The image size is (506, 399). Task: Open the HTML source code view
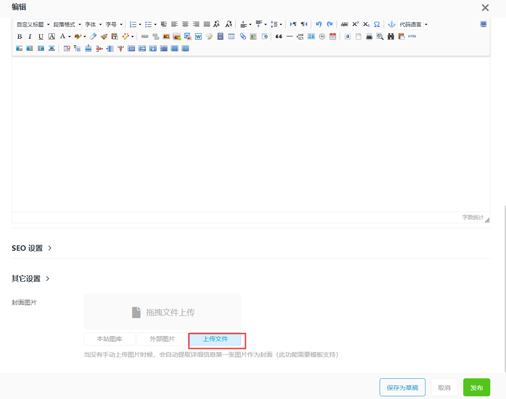coord(412,36)
